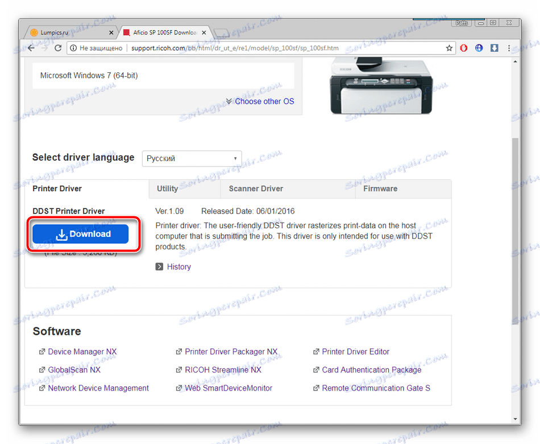540x444 pixels.
Task: Open the Opera extension icon
Action: pyautogui.click(x=463, y=48)
